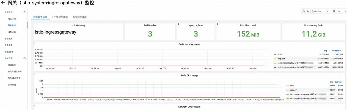
Task: Click the Pod Mem Used panel title
Action: pyautogui.click(x=248, y=25)
